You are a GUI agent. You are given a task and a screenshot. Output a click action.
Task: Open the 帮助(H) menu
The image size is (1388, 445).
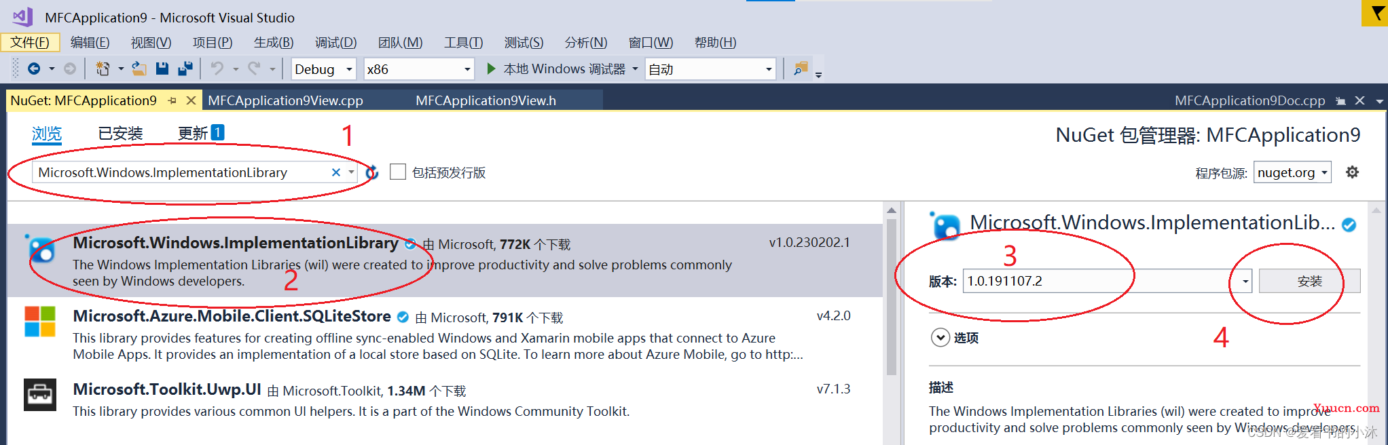pos(715,42)
